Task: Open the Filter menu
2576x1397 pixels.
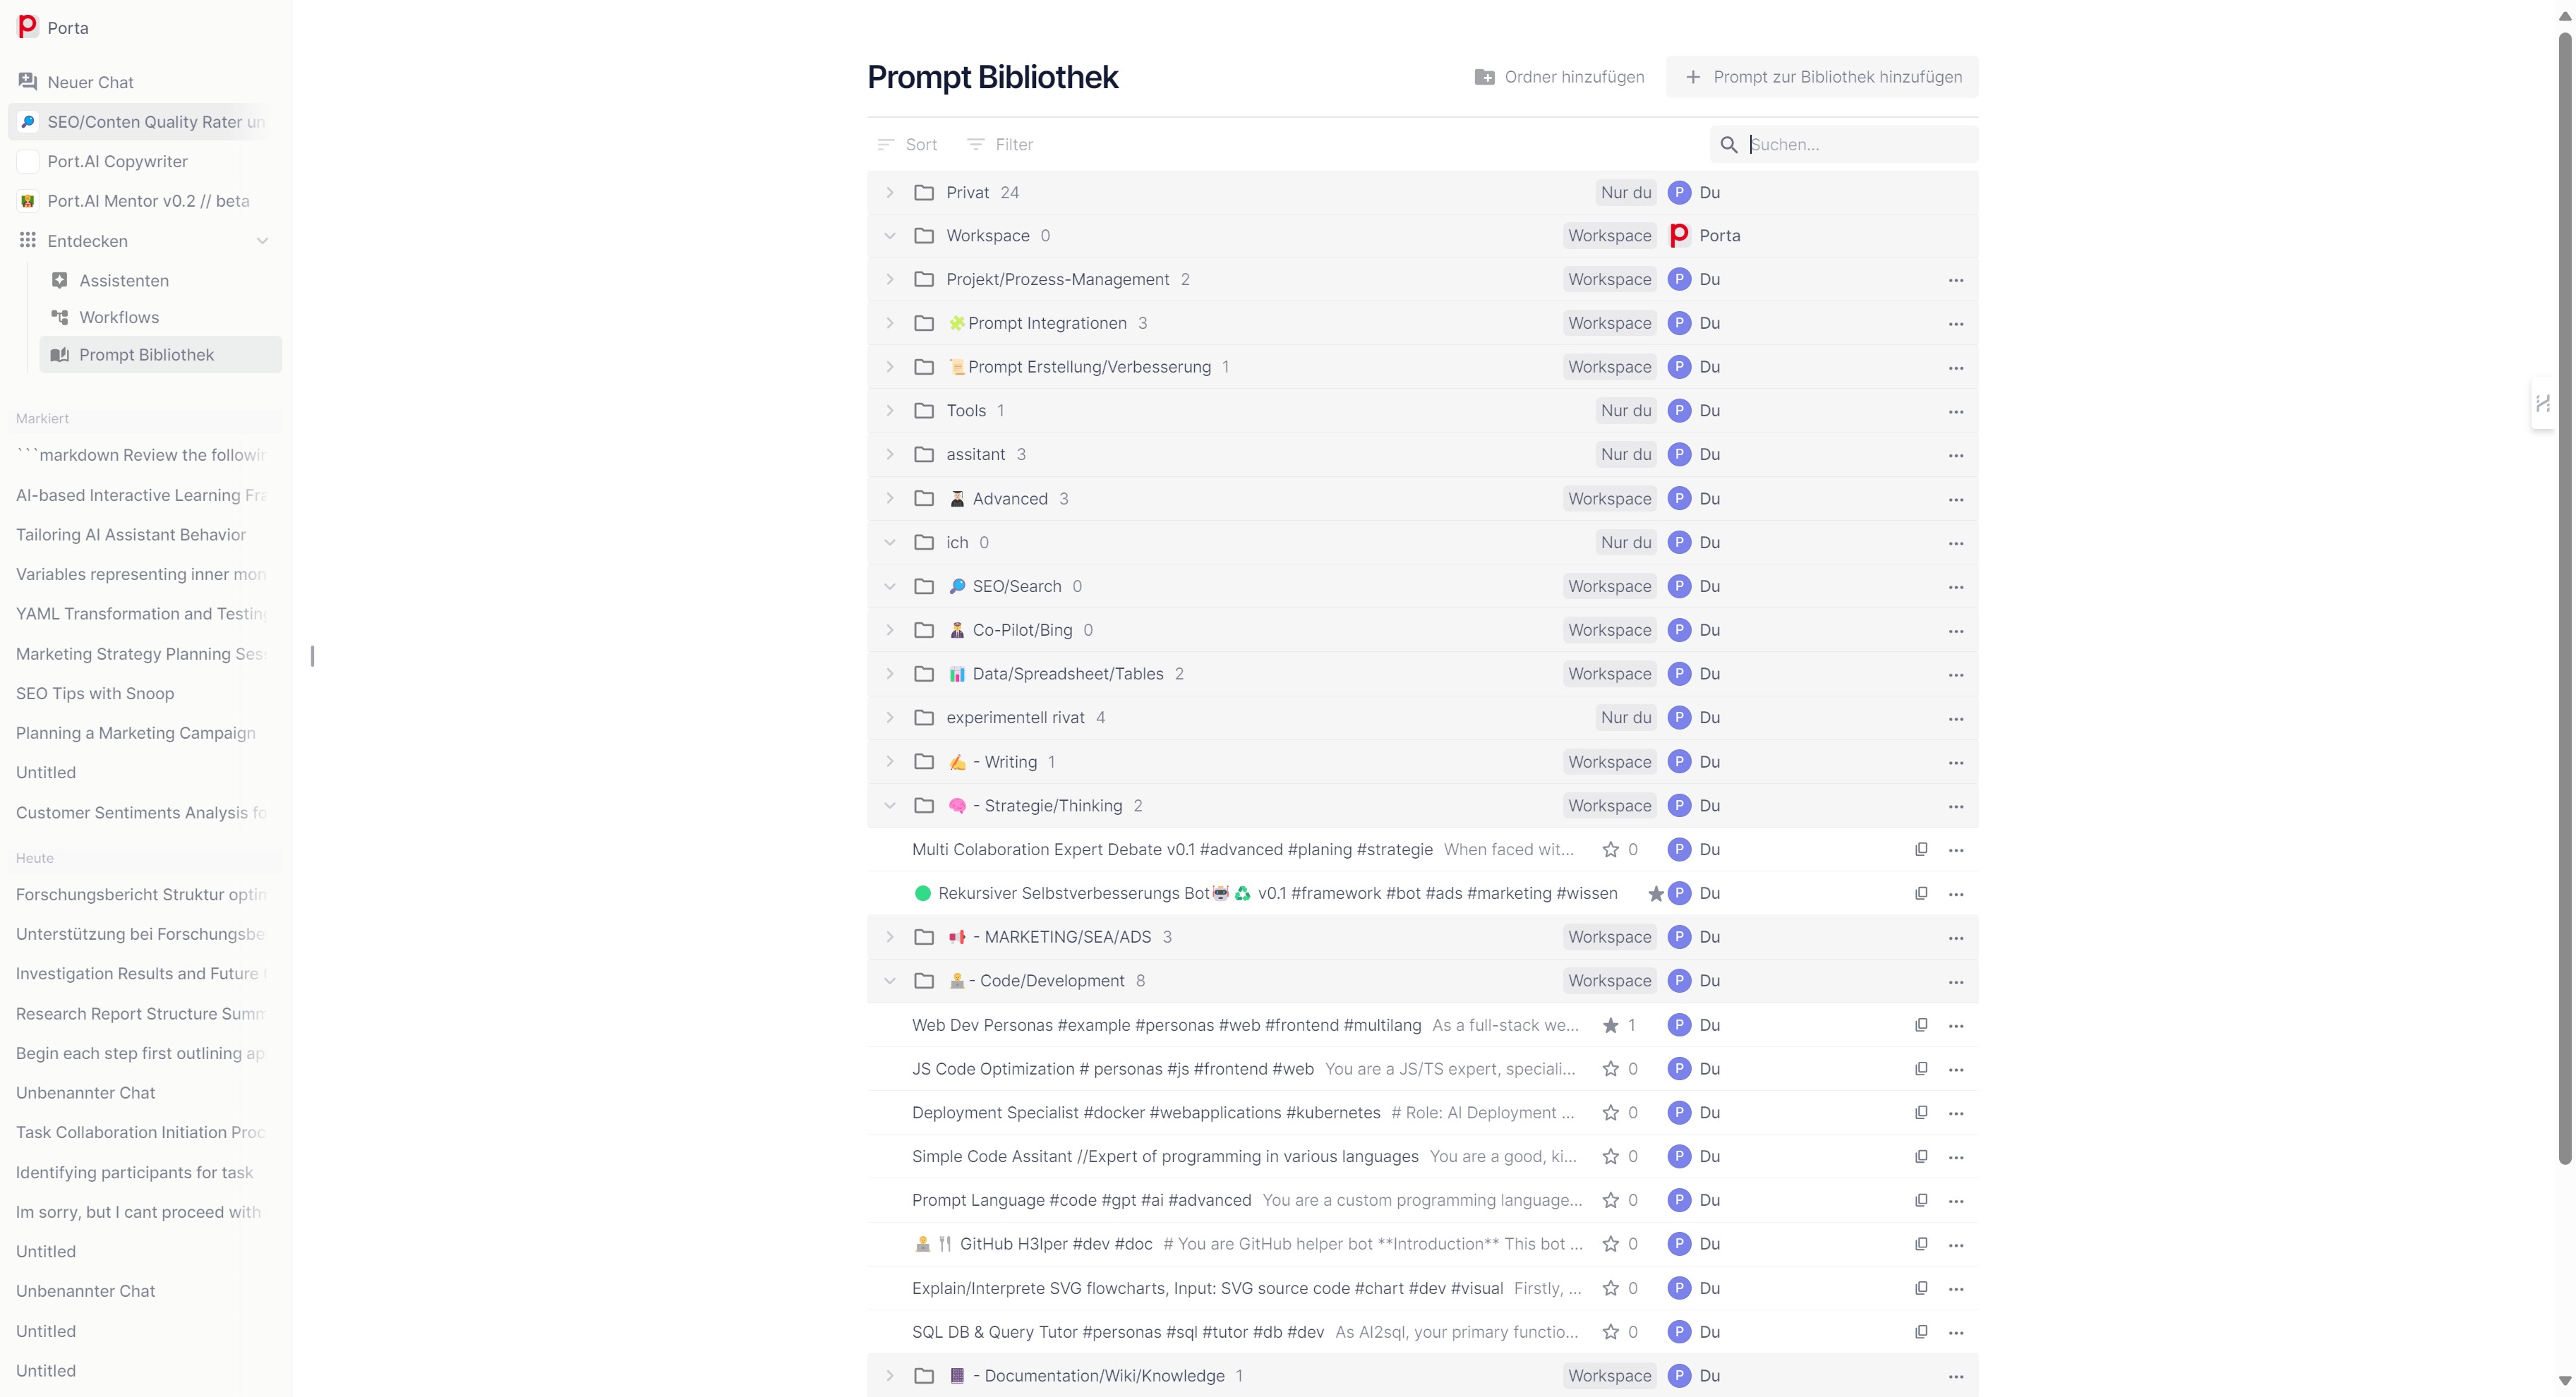Action: [x=999, y=144]
